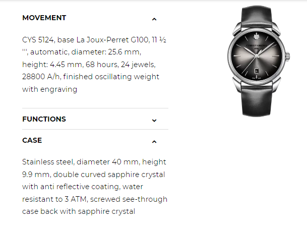Viewport: 307px width, 230px height.
Task: Collapse the Movement section using its chevron
Action: click(154, 19)
